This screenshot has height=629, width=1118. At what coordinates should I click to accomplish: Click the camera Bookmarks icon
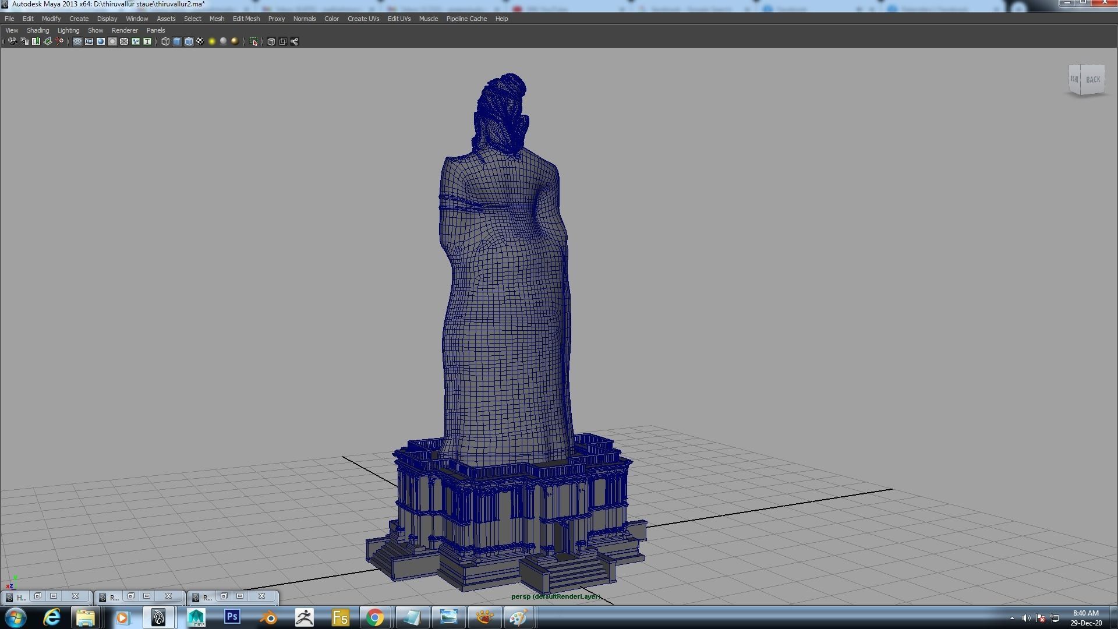(x=36, y=41)
